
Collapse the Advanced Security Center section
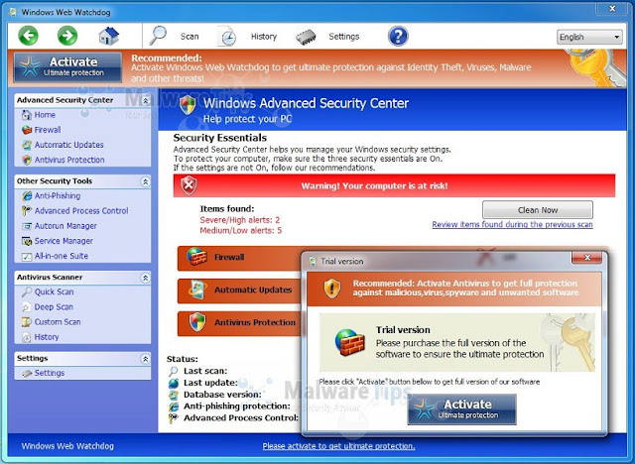pyautogui.click(x=145, y=101)
